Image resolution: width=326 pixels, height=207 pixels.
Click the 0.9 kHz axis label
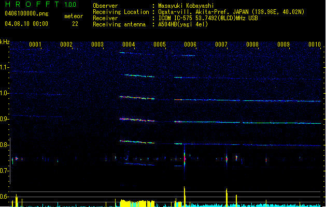[x=4, y=119]
